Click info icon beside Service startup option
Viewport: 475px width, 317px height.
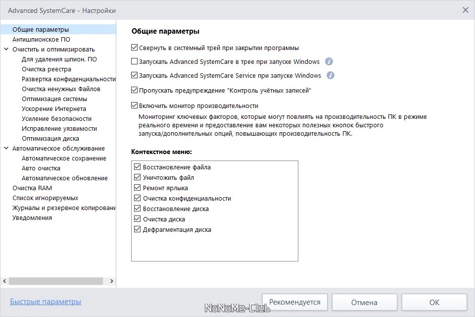pyautogui.click(x=331, y=75)
